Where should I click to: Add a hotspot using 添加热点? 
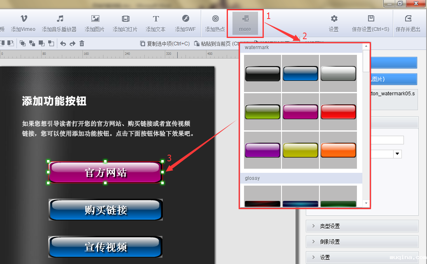(x=215, y=23)
